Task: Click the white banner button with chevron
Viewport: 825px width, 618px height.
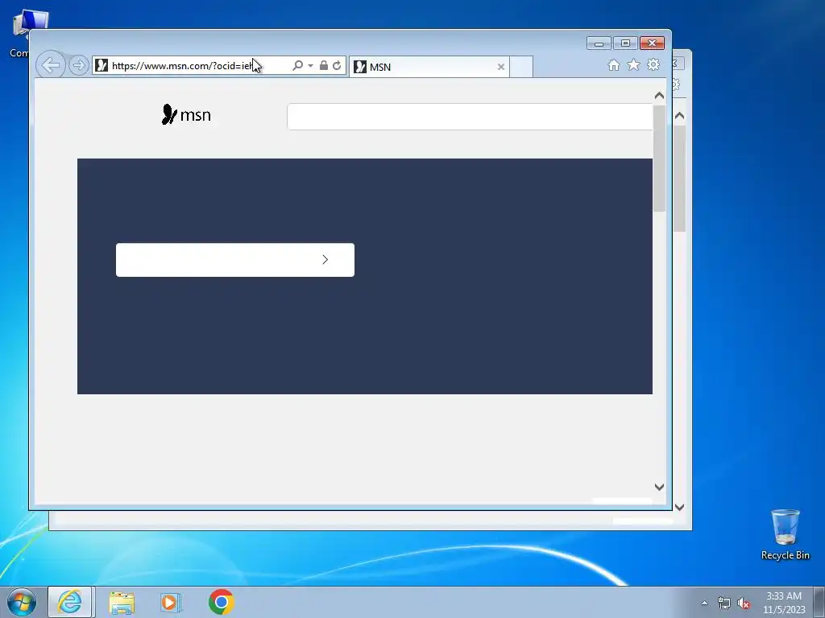Action: pyautogui.click(x=235, y=260)
